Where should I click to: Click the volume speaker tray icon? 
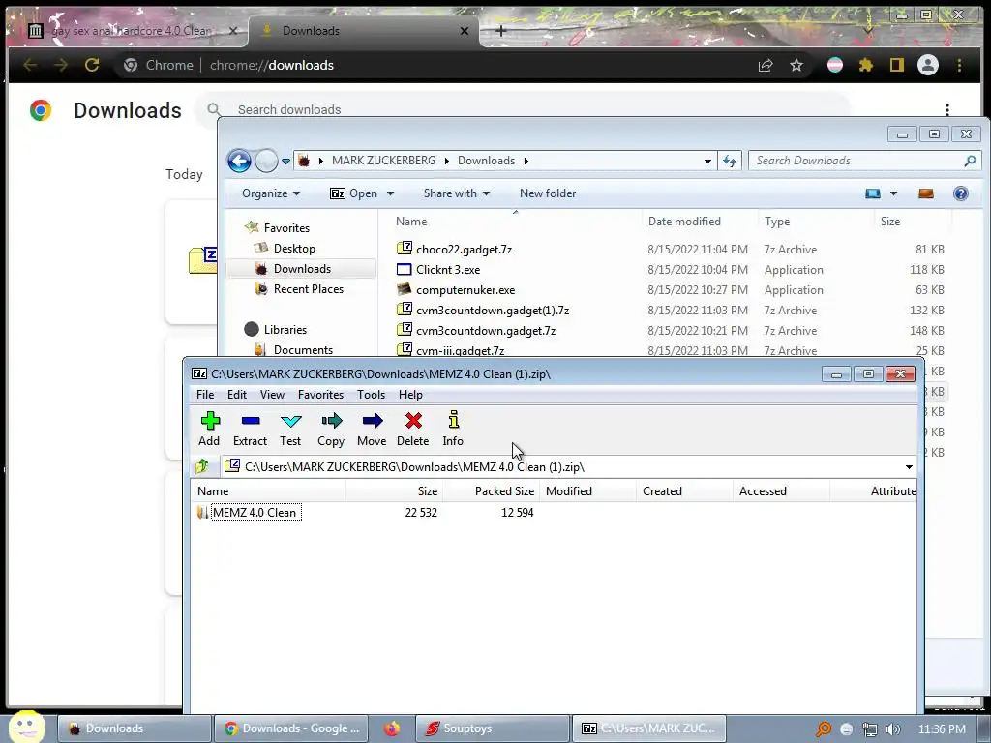point(893,729)
